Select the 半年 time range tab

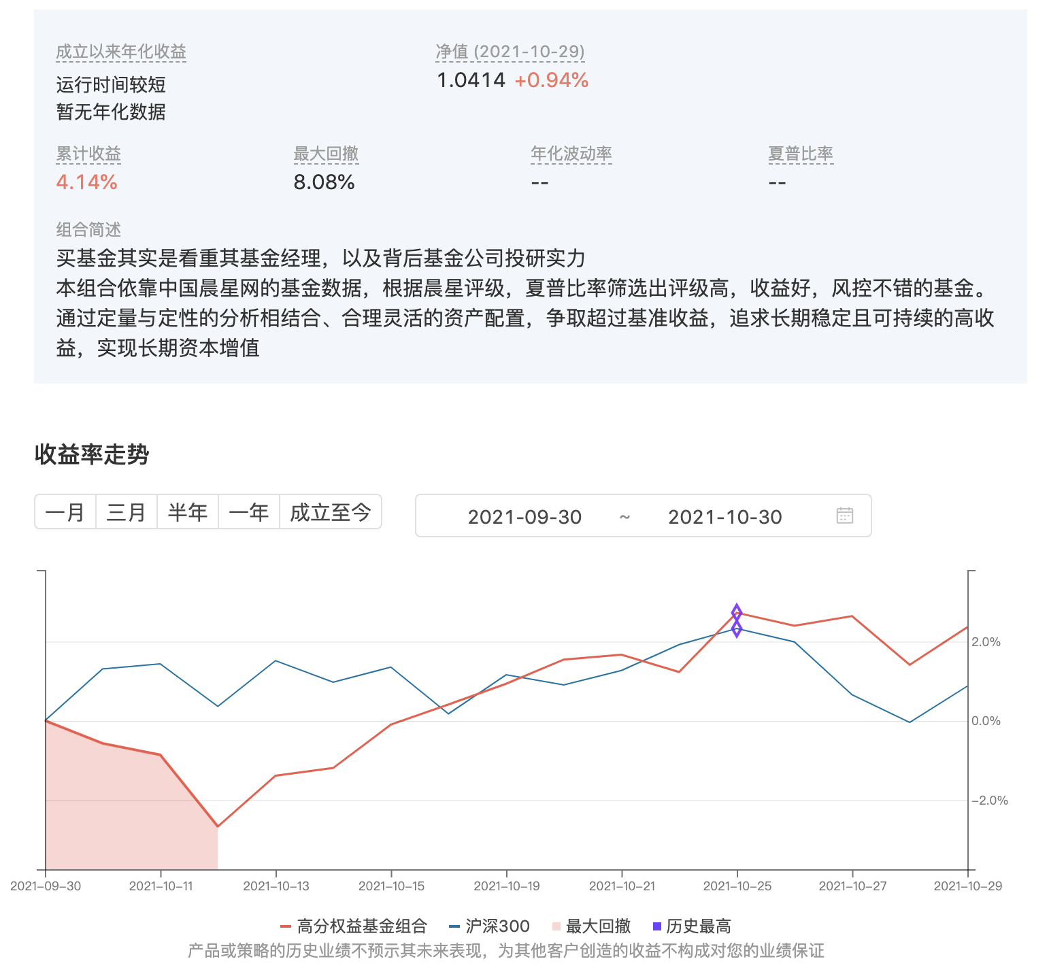(x=188, y=511)
